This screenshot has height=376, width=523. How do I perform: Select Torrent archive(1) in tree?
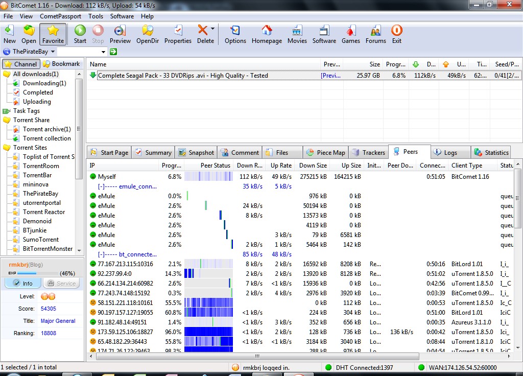click(x=46, y=129)
